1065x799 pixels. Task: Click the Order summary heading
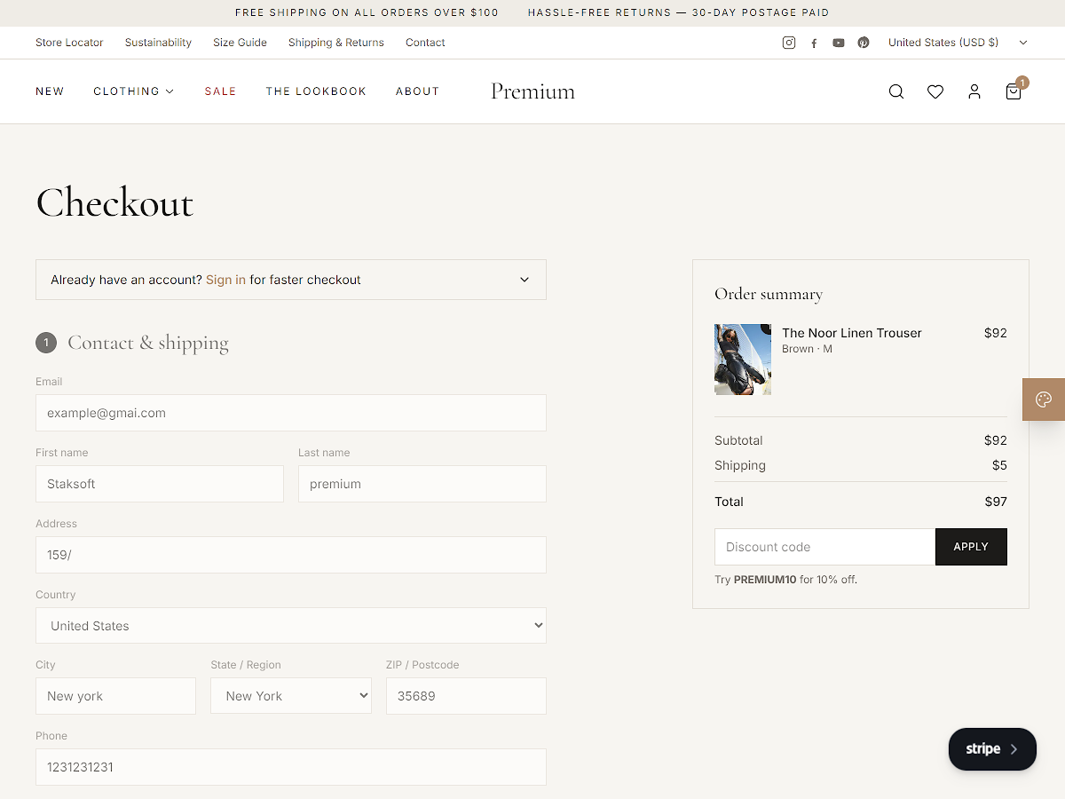pos(769,294)
